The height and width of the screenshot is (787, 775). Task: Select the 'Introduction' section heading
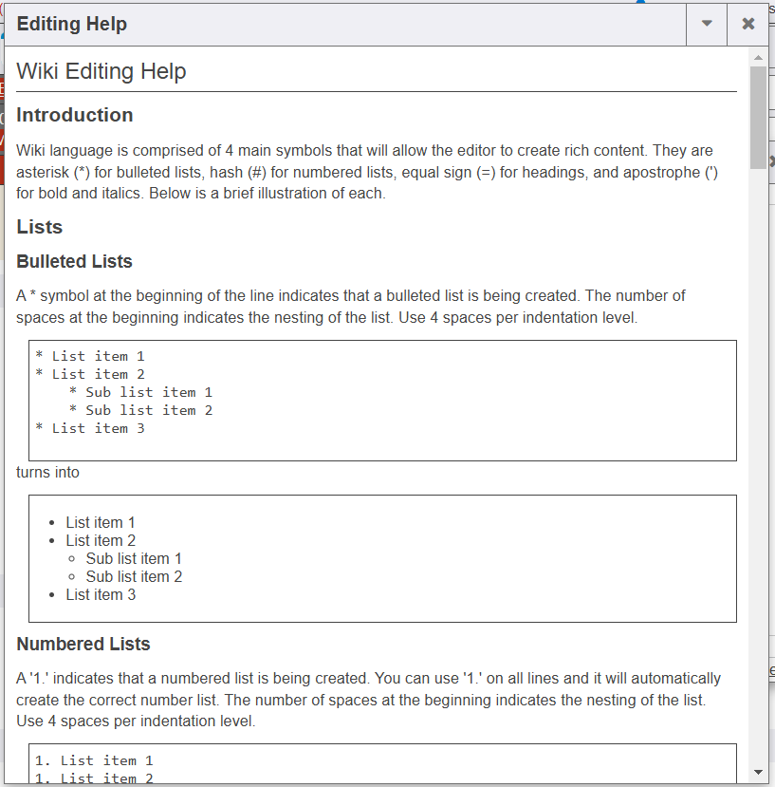click(75, 115)
